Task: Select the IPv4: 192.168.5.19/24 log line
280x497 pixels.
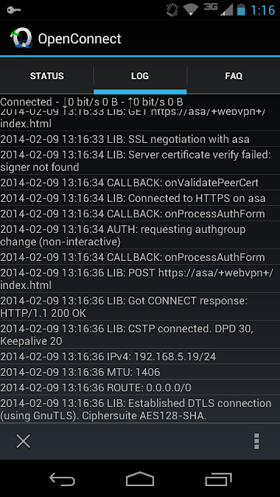Action: click(140, 356)
